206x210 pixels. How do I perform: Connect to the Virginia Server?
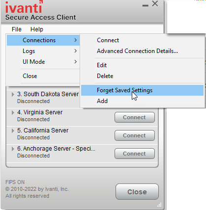[135, 117]
